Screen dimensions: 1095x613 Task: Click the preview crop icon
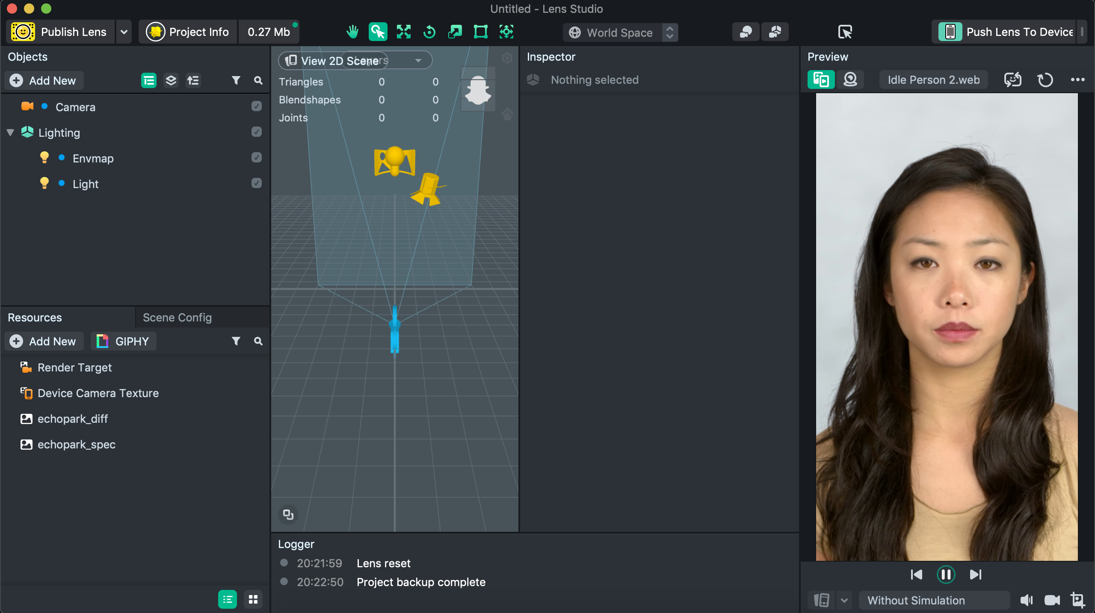[1078, 600]
